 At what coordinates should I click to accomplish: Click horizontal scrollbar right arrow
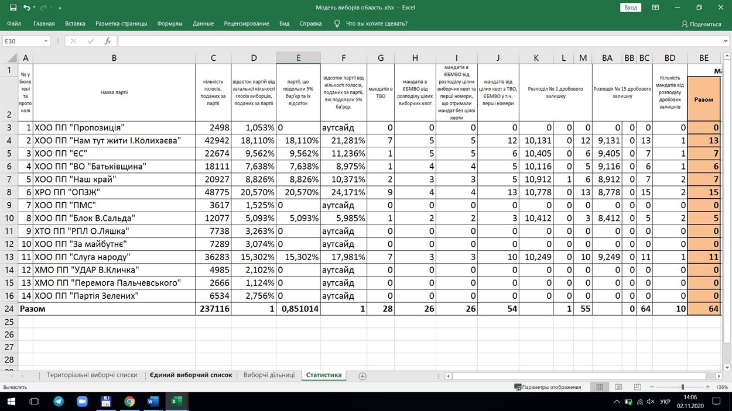719,376
